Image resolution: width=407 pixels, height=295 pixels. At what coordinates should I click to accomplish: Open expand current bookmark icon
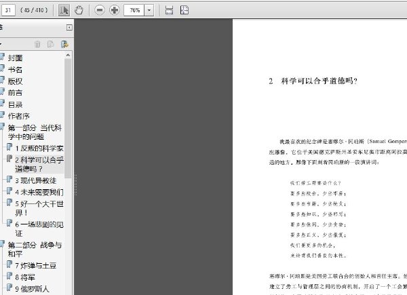click(64, 44)
